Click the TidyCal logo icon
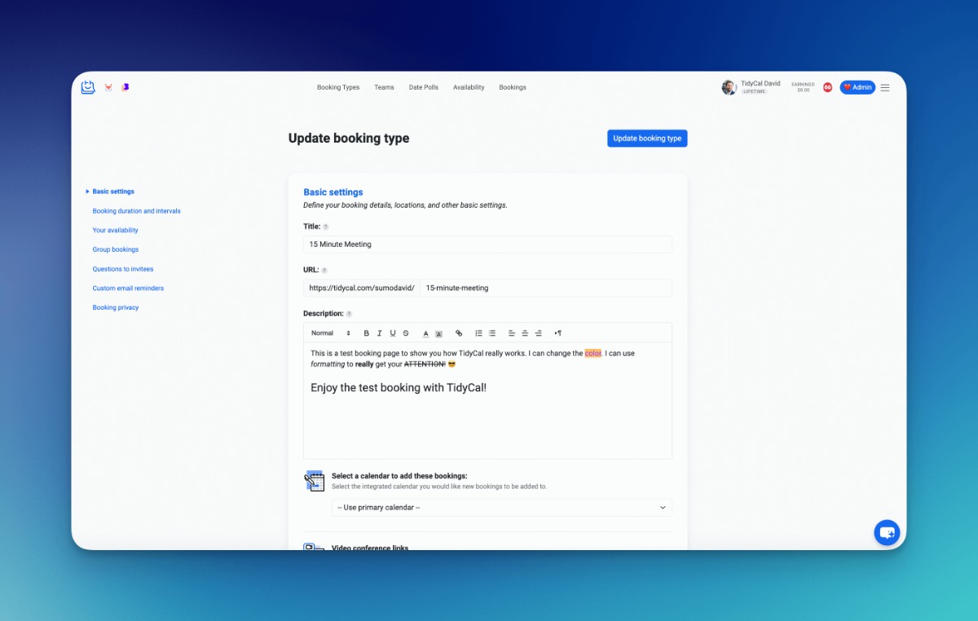This screenshot has width=978, height=621. pos(88,87)
